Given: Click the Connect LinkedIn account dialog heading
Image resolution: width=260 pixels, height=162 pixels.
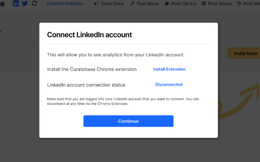Looking at the screenshot, I should [89, 35].
